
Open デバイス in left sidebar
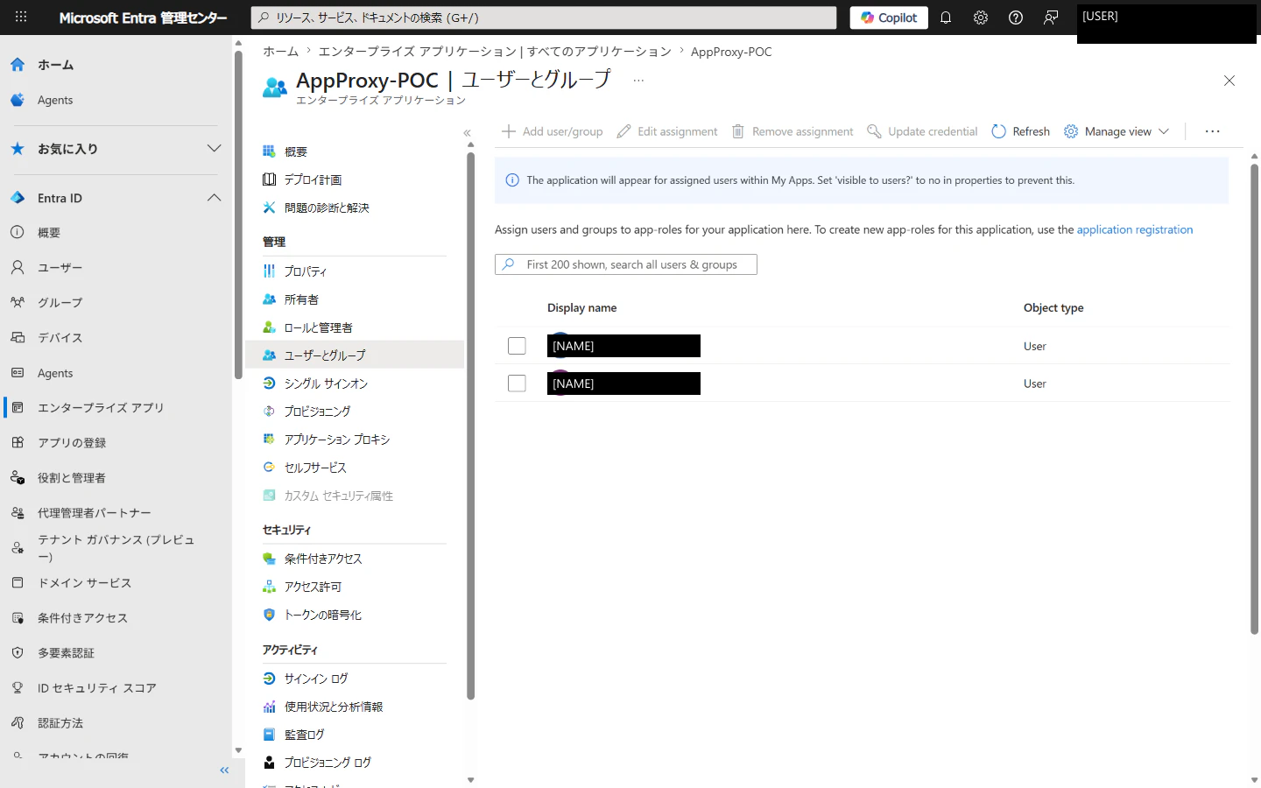(x=60, y=338)
